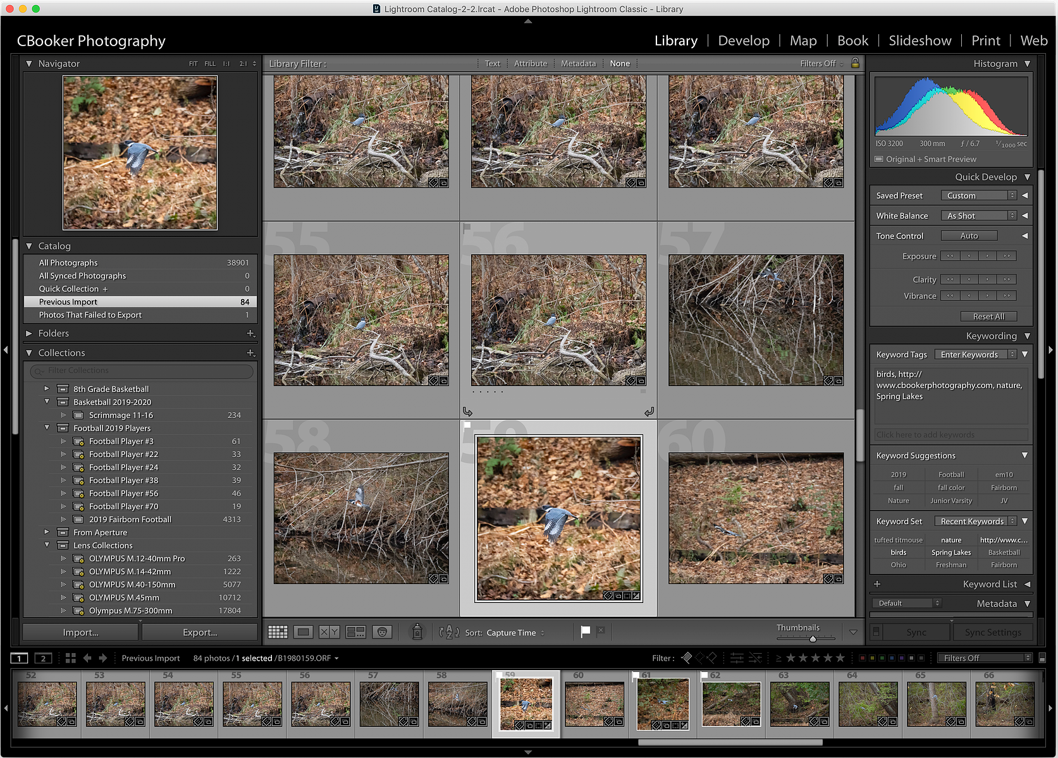Open White Balance As Shot dropdown
Viewport: 1058px width, 758px height.
pyautogui.click(x=978, y=216)
